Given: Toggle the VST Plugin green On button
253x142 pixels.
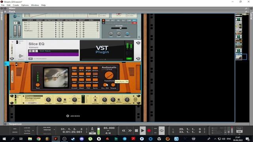Looking at the screenshot, I should tap(129, 58).
